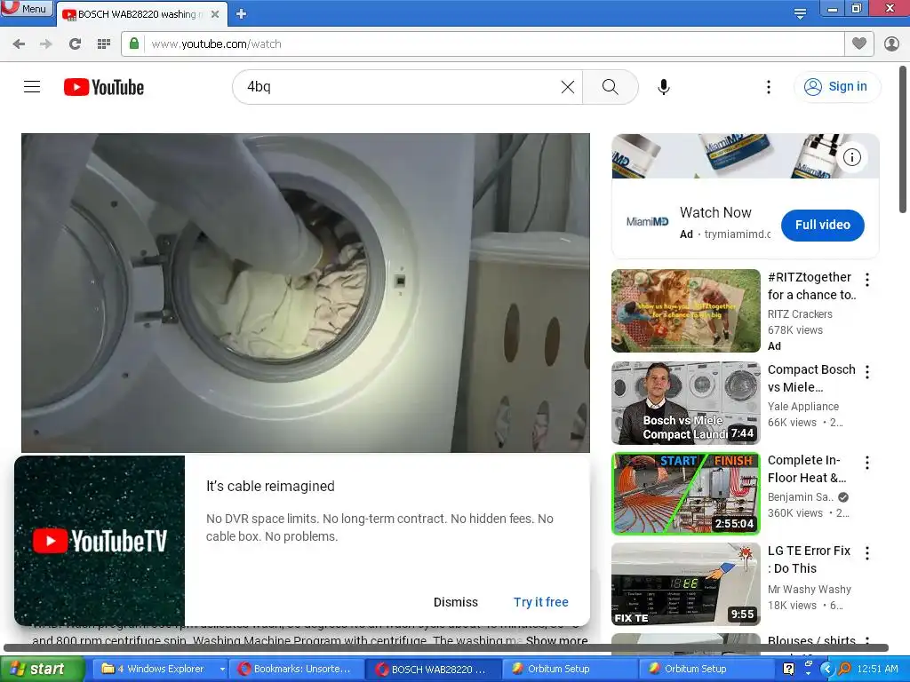
Task: Click the help question mark tray icon
Action: [788, 669]
